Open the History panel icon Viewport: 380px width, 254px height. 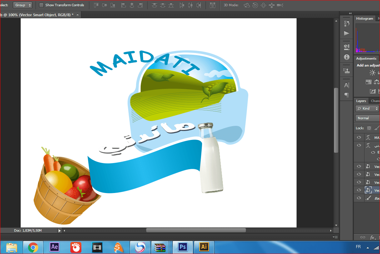(x=347, y=23)
